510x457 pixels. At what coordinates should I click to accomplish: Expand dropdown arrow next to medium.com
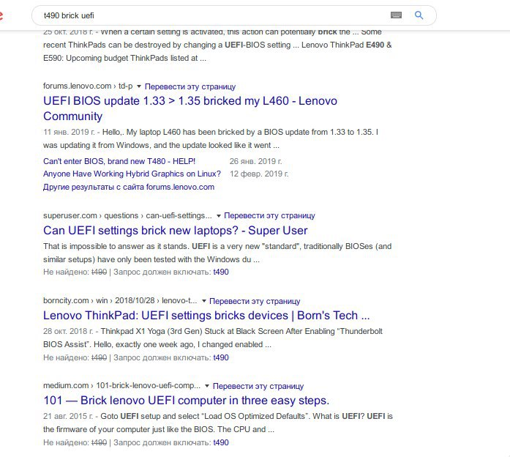pyautogui.click(x=207, y=386)
